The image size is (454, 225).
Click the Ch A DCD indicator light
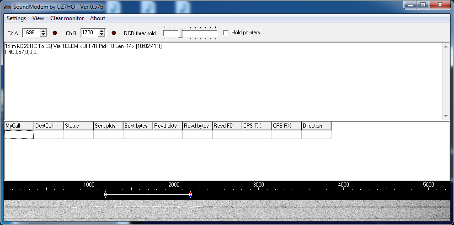(x=55, y=33)
